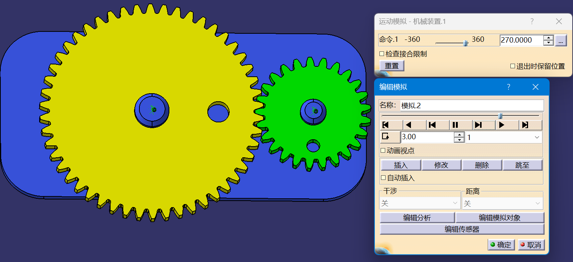Play the simulation backward
The image size is (573, 262).
click(x=409, y=125)
